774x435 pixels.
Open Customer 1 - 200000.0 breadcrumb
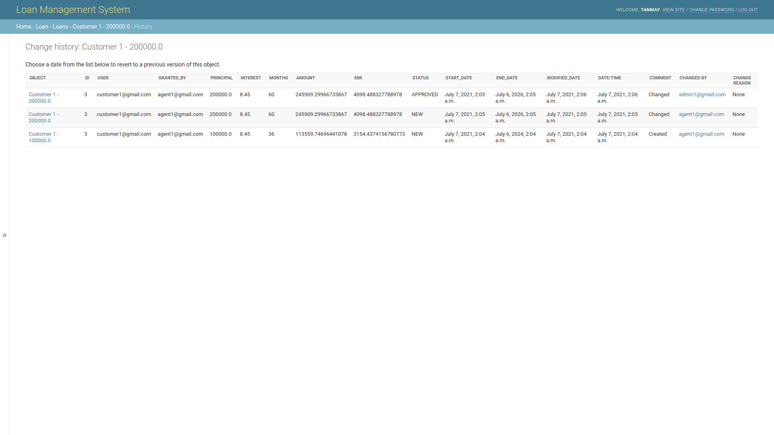coord(101,27)
